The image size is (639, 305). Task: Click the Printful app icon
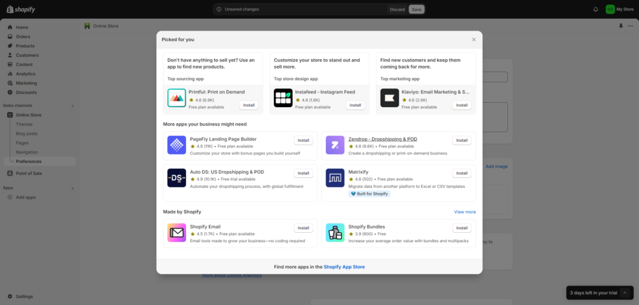click(x=177, y=98)
